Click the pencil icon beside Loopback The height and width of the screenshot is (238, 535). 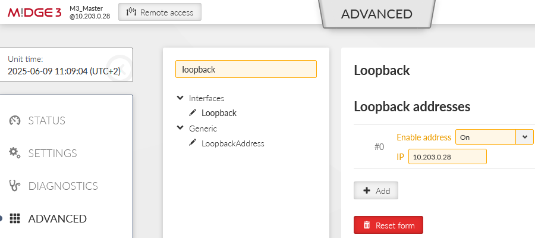(x=193, y=112)
